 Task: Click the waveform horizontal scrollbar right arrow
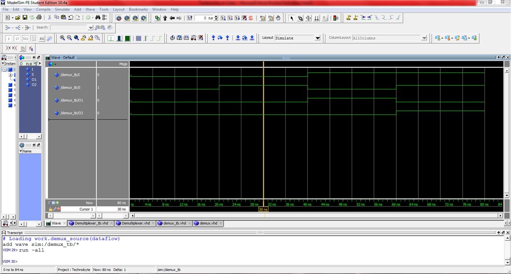coord(501,215)
